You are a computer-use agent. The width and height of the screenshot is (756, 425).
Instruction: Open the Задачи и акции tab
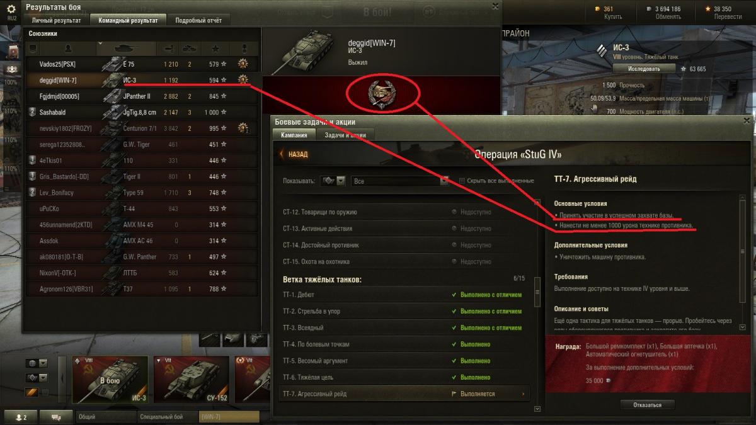pos(345,135)
